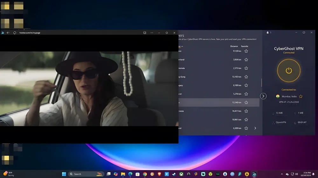The width and height of the screenshot is (318, 178).
Task: Reload the Hotstar page
Action: coord(15,33)
